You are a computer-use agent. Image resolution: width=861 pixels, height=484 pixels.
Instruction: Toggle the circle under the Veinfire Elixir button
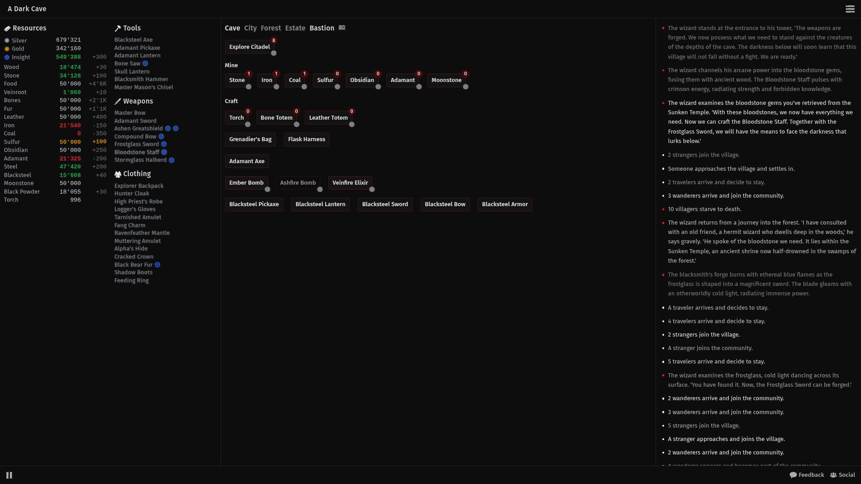pyautogui.click(x=372, y=190)
